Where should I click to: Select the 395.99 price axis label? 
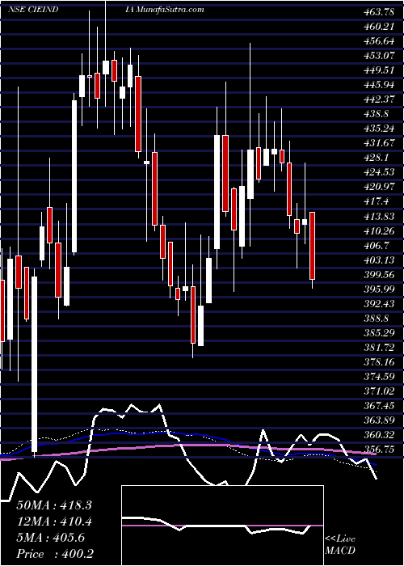tap(378, 289)
